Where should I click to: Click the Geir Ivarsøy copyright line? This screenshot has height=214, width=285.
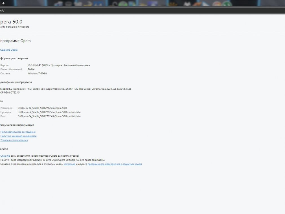(x=52, y=160)
